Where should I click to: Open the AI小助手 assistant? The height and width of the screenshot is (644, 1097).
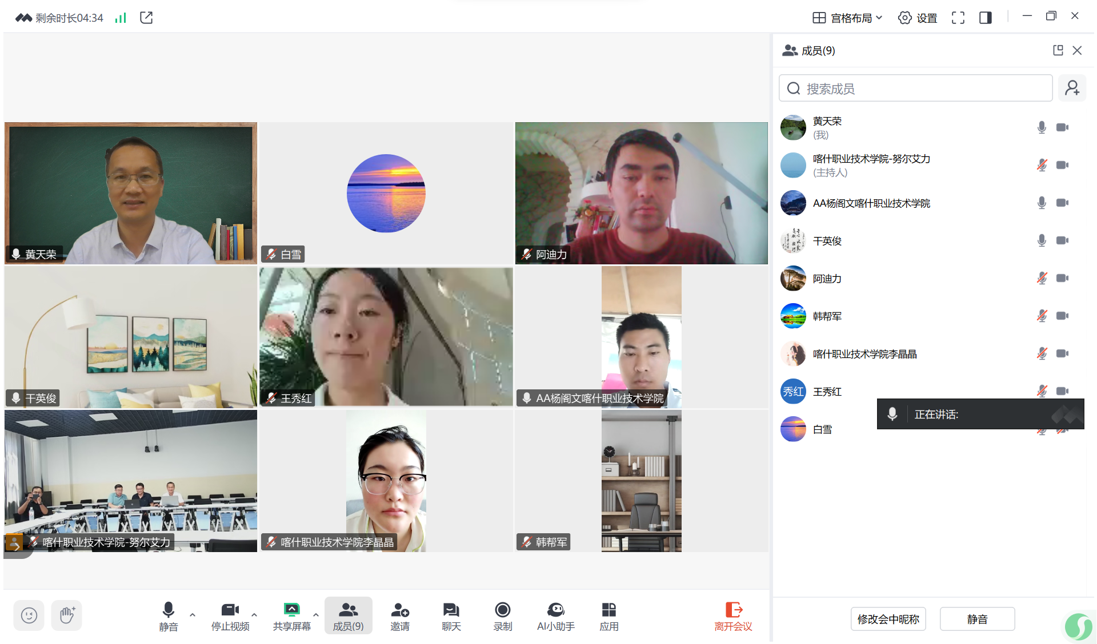click(x=555, y=615)
